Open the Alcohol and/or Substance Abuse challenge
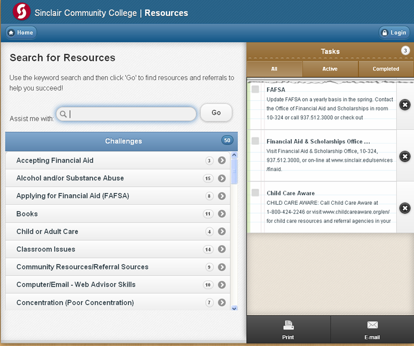 pyautogui.click(x=118, y=178)
